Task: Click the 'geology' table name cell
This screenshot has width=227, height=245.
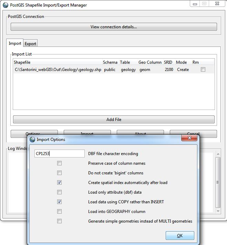Action: tap(128, 70)
